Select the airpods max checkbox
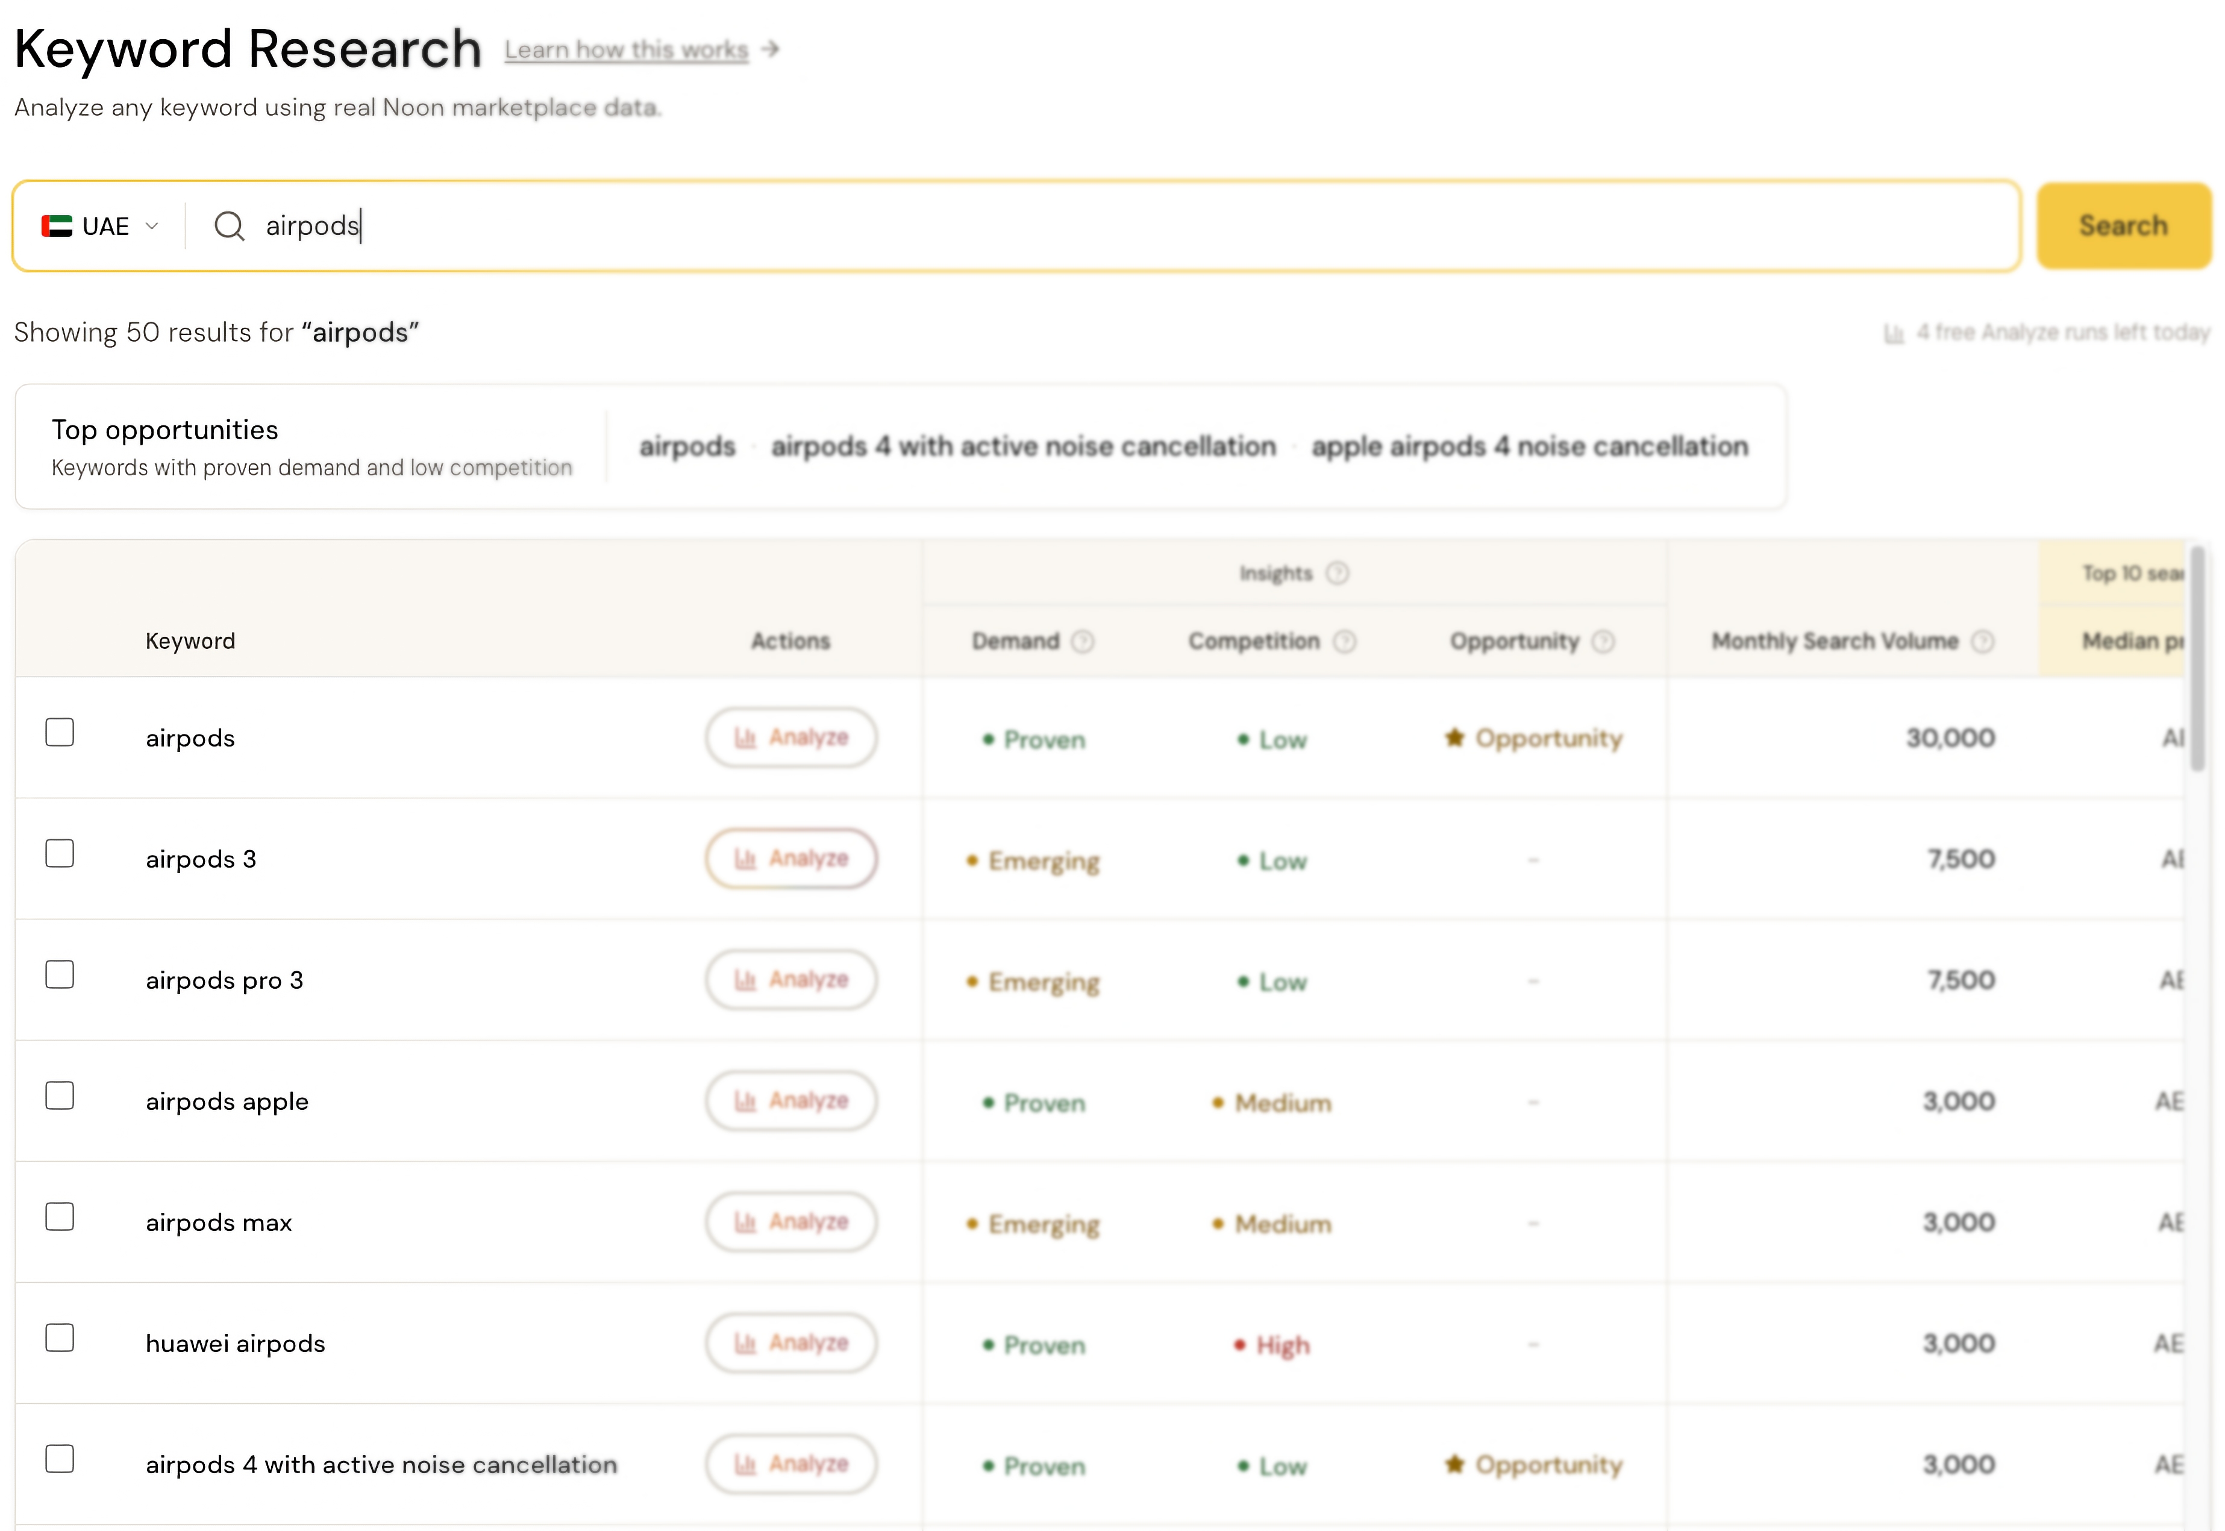 click(x=60, y=1216)
